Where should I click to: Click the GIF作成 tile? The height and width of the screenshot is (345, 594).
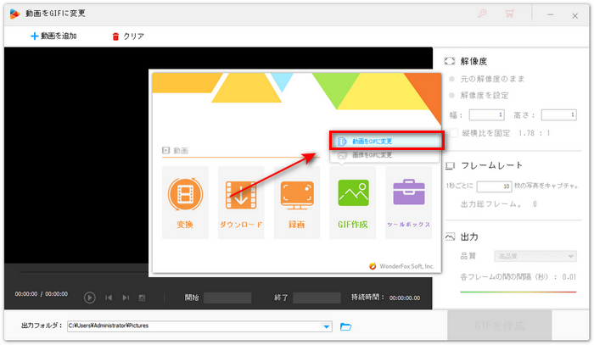click(x=352, y=202)
